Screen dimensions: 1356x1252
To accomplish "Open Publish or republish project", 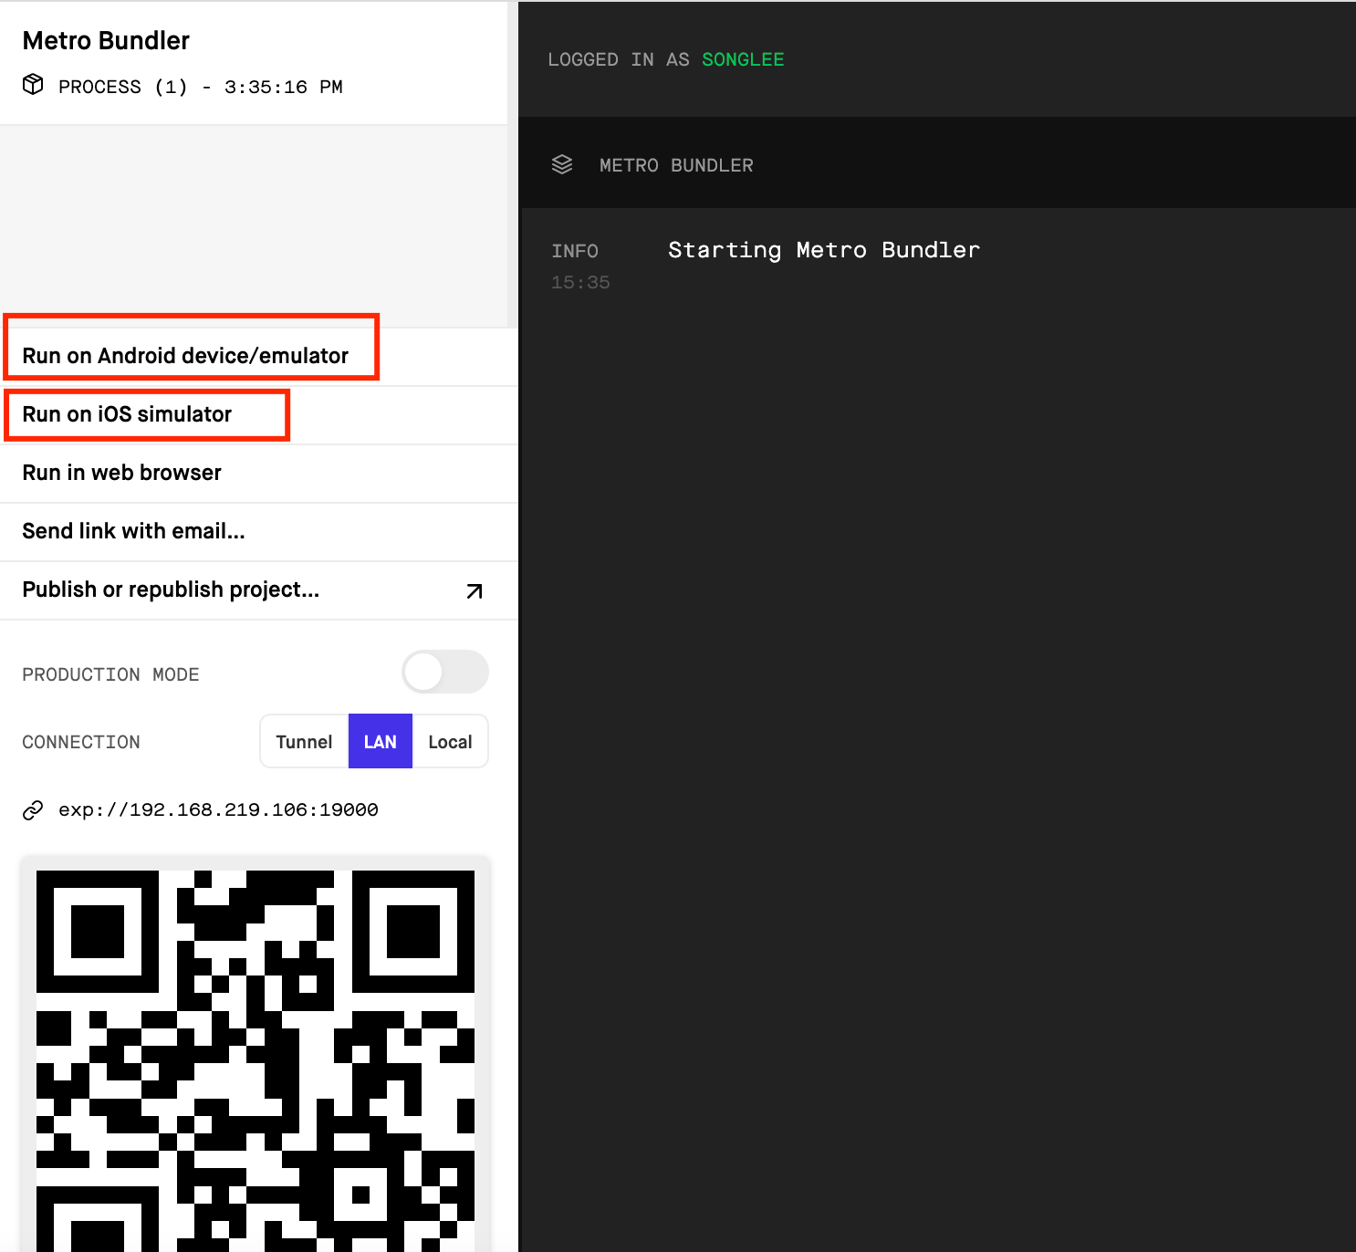I will click(x=259, y=589).
